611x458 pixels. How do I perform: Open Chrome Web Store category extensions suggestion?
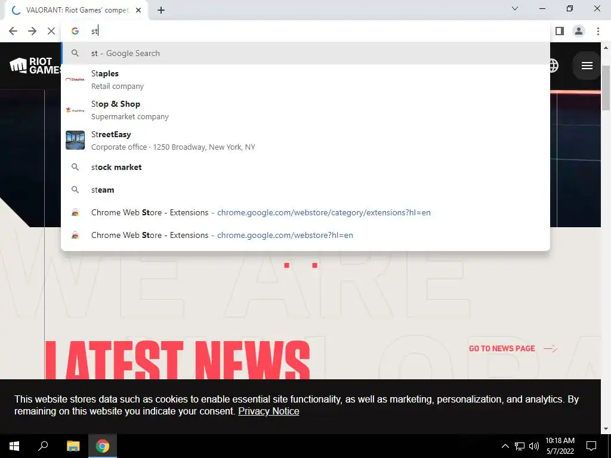[305, 213]
